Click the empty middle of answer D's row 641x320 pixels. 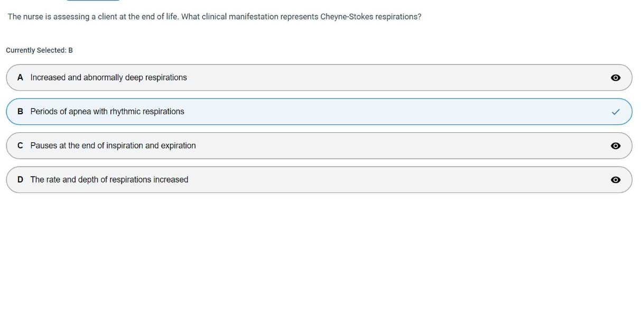pos(396,180)
